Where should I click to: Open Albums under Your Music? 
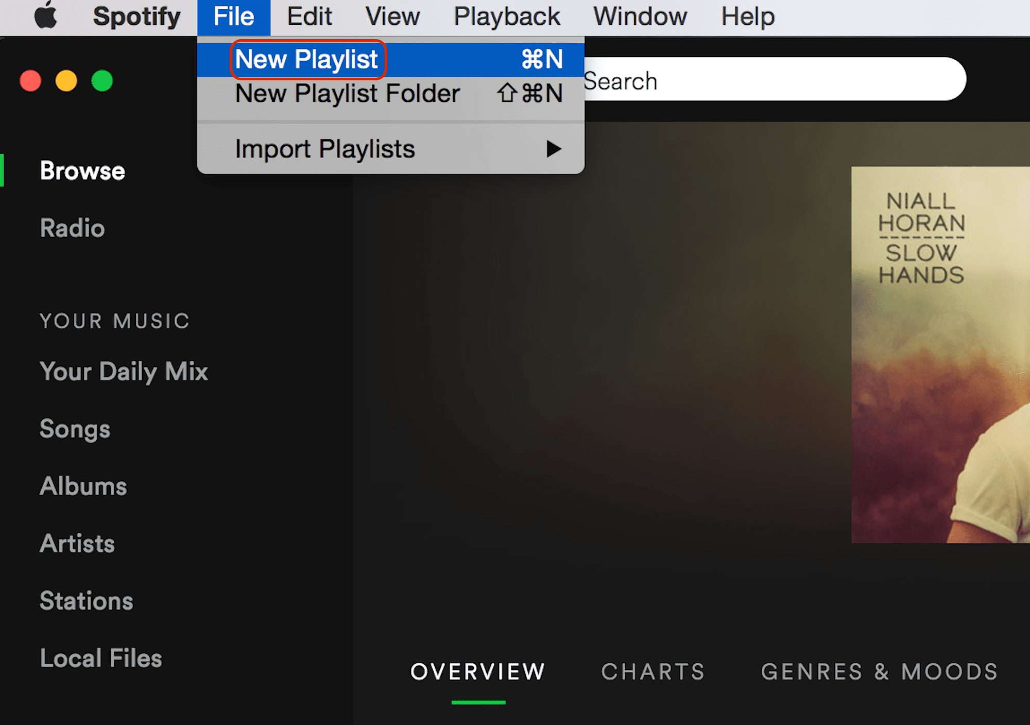(x=83, y=486)
